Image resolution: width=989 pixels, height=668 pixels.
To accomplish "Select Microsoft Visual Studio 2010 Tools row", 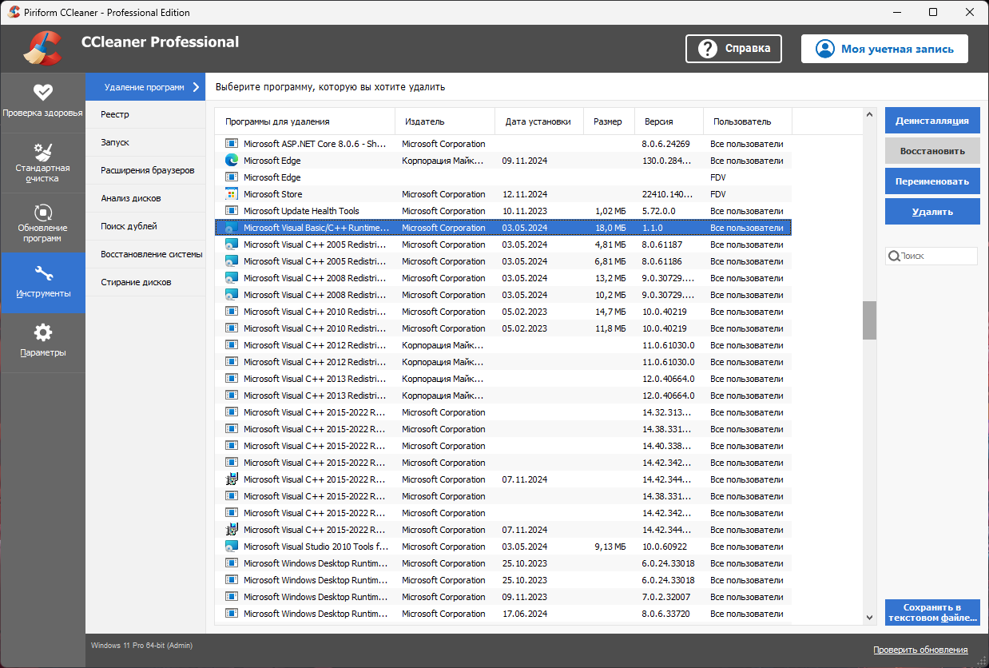I will pos(504,547).
